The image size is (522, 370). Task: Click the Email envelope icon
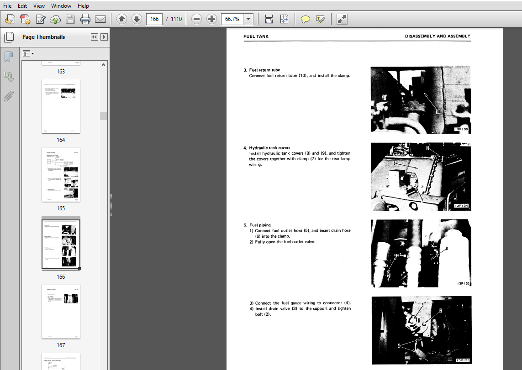(100, 19)
